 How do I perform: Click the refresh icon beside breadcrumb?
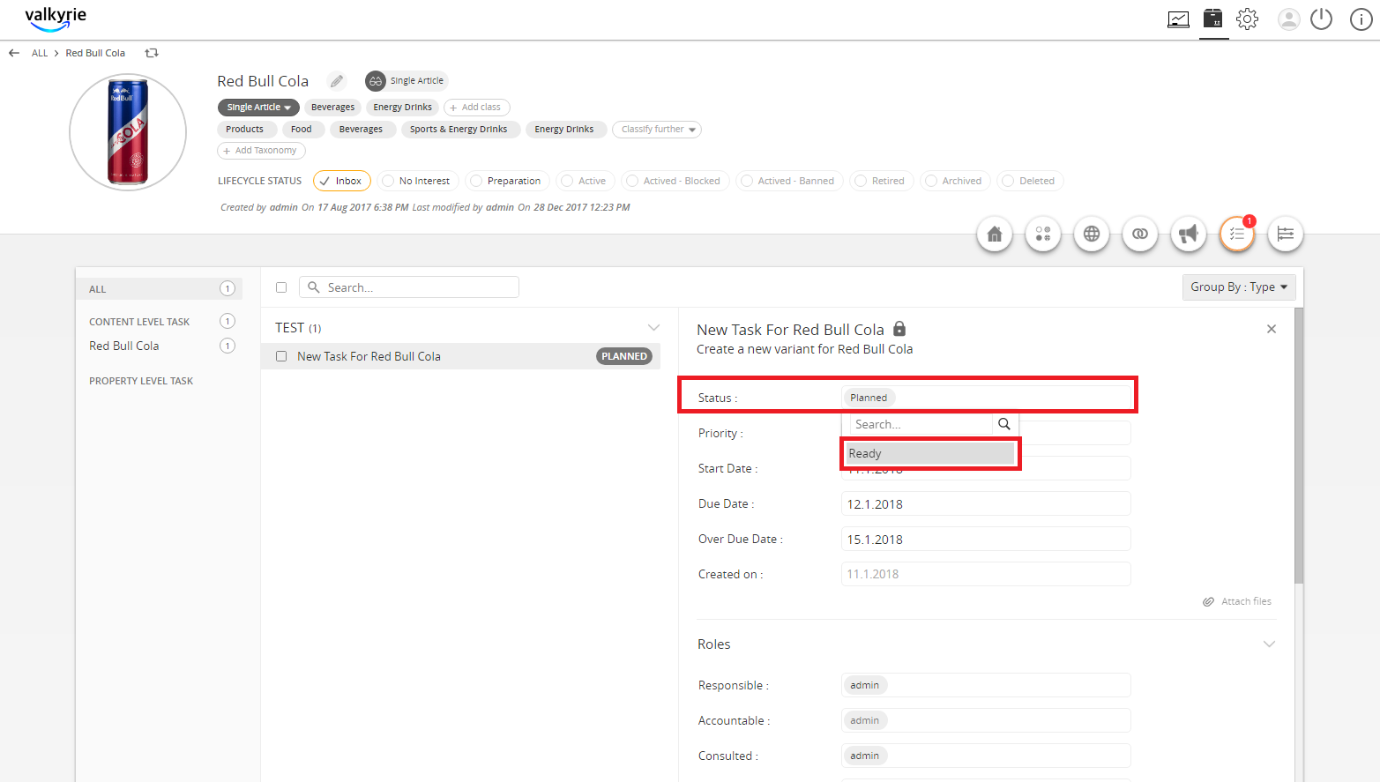click(152, 53)
